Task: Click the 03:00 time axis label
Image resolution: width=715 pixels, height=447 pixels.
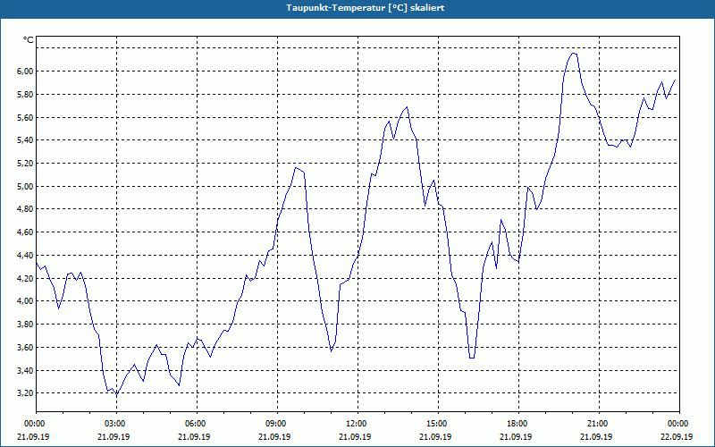Action: [x=116, y=424]
